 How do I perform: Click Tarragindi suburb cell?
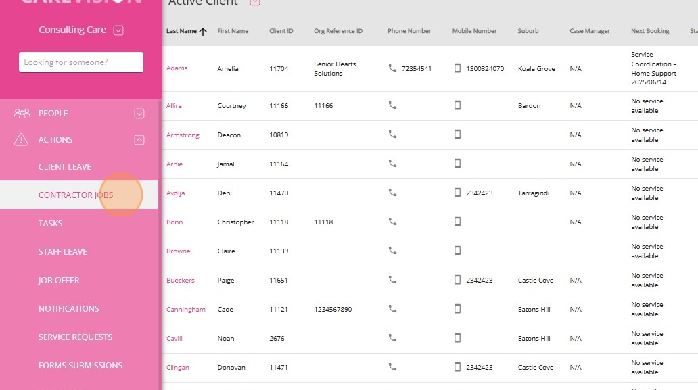point(533,193)
